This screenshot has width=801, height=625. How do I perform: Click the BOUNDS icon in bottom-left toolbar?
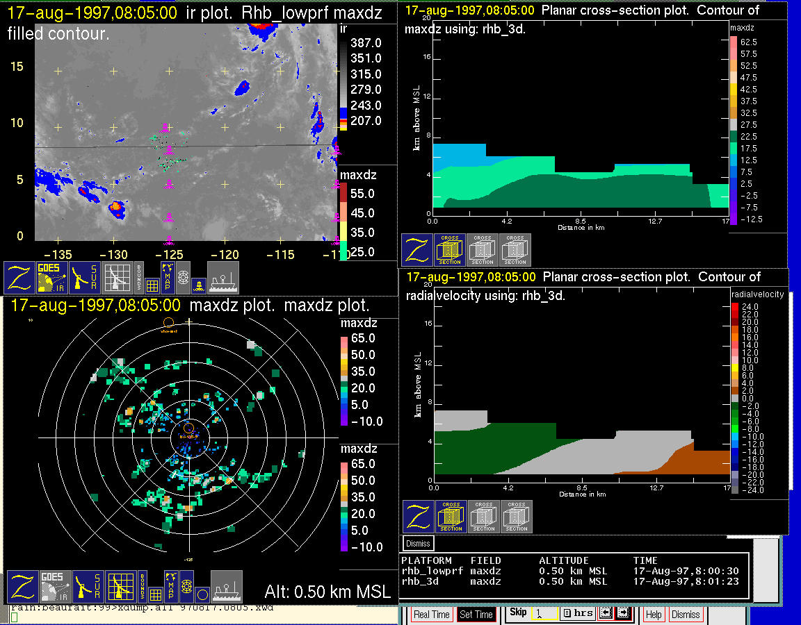click(x=141, y=587)
